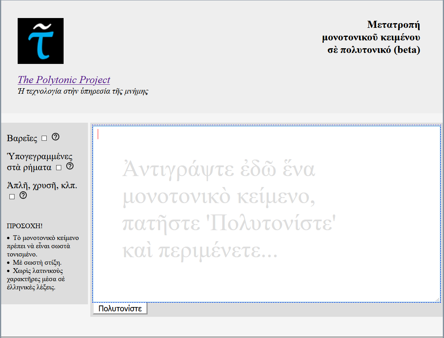Click the blue tau logo image
Screen dimensions: 444x338
click(40, 41)
